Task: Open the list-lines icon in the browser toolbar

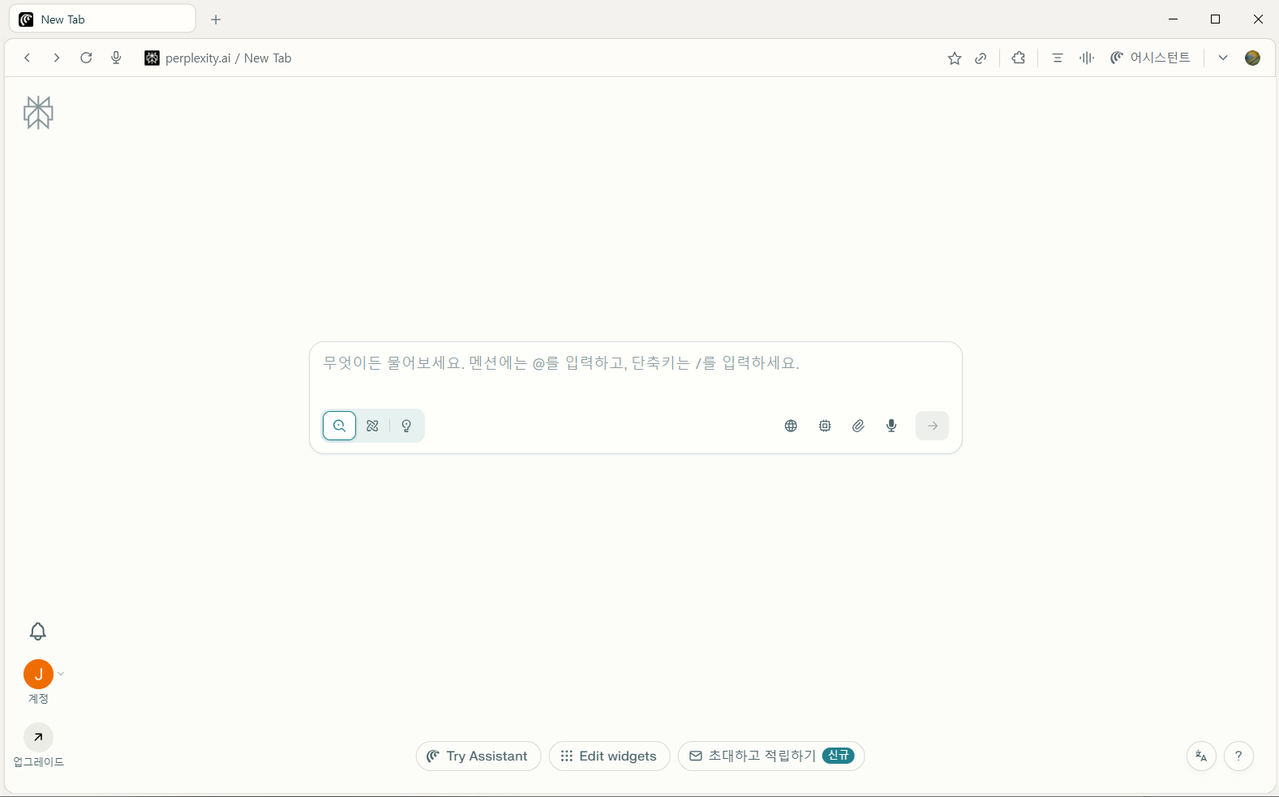Action: [1058, 58]
